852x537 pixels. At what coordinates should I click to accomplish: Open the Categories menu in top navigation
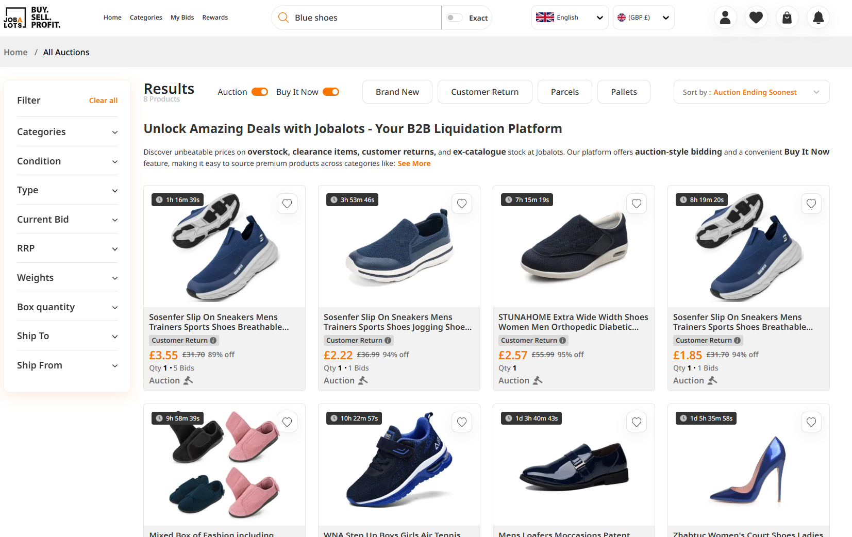click(x=146, y=18)
